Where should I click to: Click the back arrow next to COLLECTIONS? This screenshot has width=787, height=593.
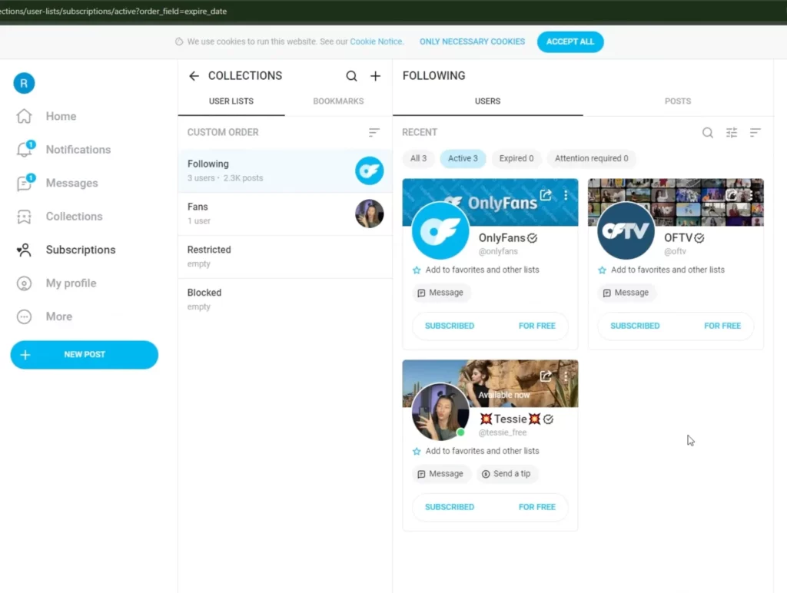pyautogui.click(x=194, y=76)
